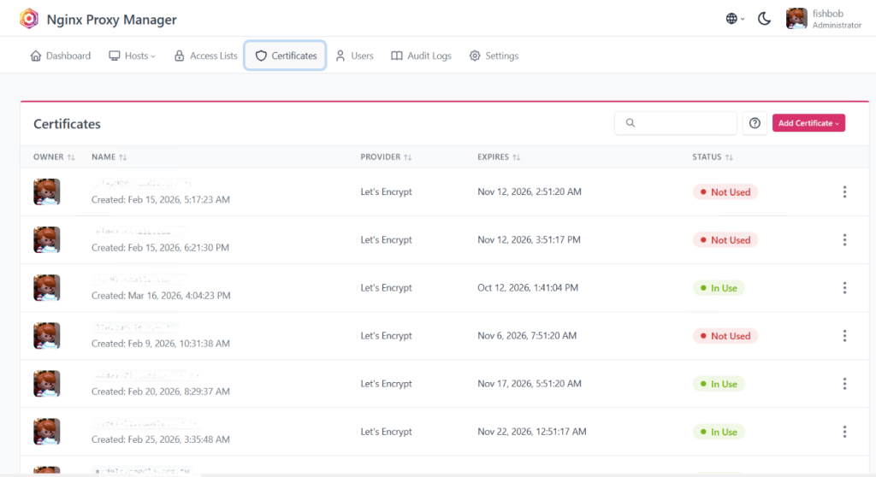Open the Access Lists tab
Viewport: 876px width, 477px height.
tap(205, 56)
